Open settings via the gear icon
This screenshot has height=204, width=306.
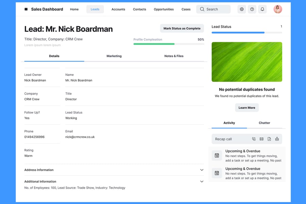242,9
